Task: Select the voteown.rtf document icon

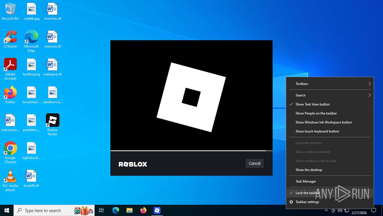Action: [52, 40]
